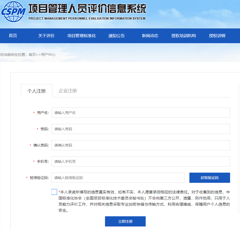Viewport: 240px width, 230px height.
Task: Select 新闻动态 from the navigation bar
Action: click(x=150, y=36)
